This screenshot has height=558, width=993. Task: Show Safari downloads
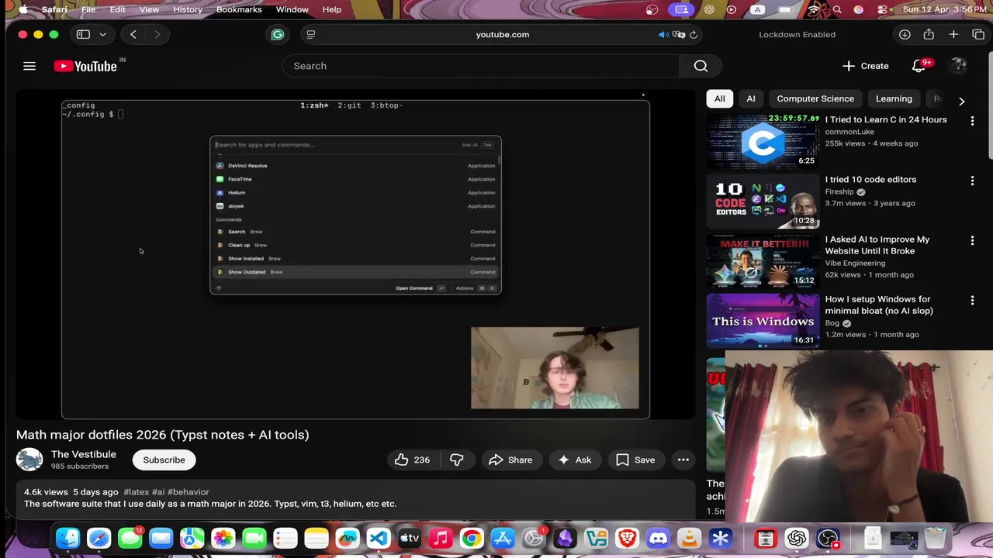[x=905, y=34]
